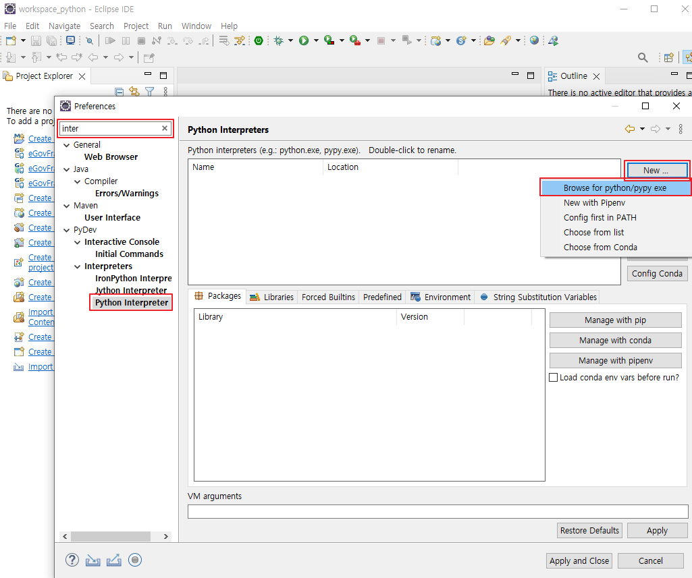Select Config first in PATH
692x578 pixels.
click(x=600, y=217)
